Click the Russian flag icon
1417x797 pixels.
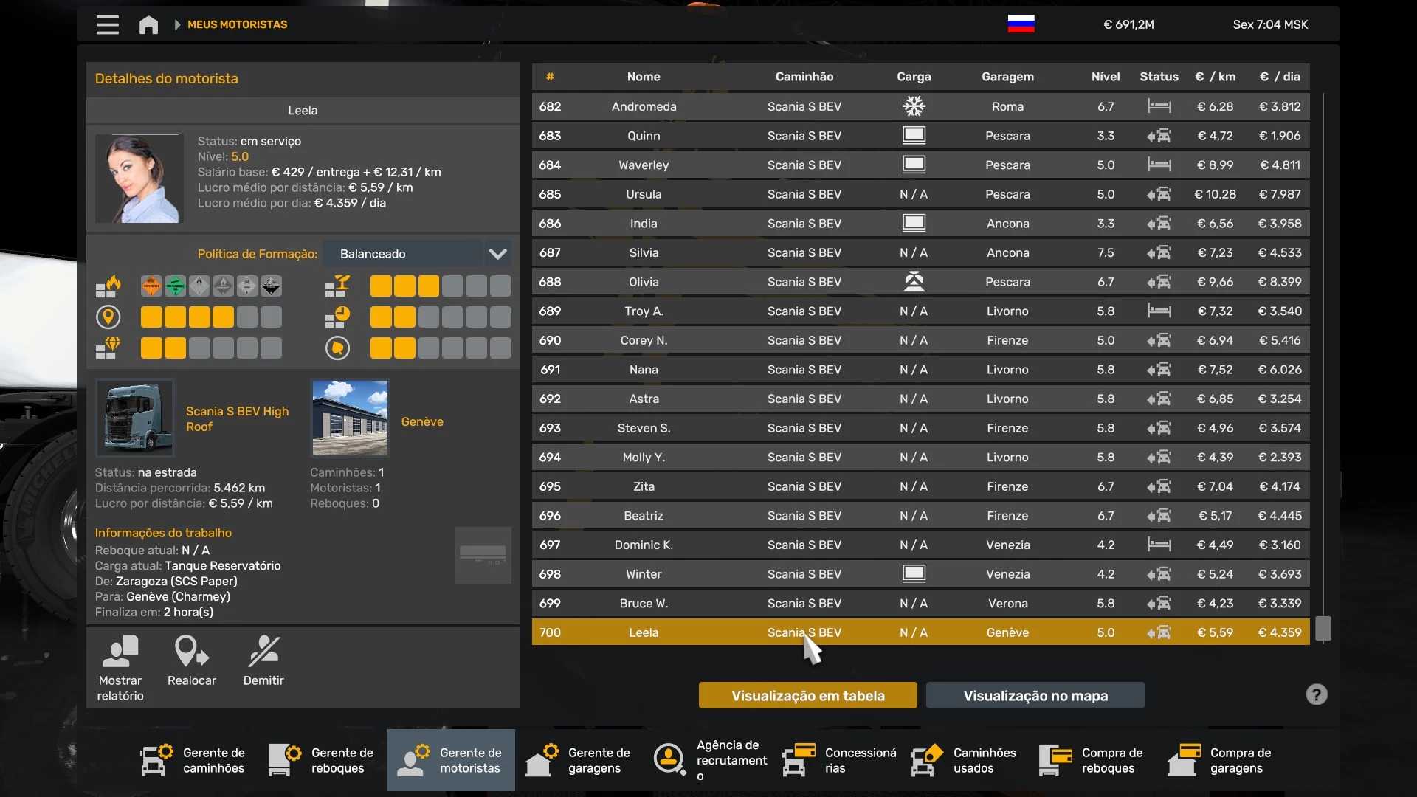click(1021, 24)
